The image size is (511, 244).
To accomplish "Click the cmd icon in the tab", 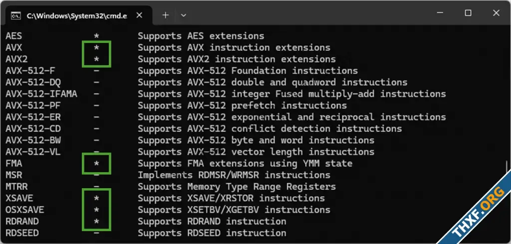I will 15,15.
